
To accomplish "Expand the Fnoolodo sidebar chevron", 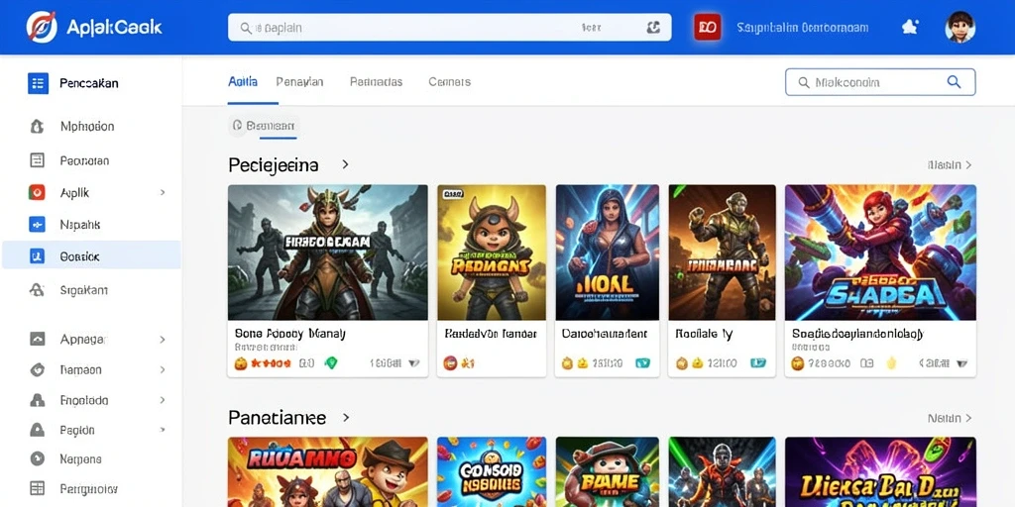I will [163, 400].
